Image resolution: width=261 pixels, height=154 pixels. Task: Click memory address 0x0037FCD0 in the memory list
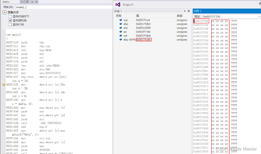point(201,21)
